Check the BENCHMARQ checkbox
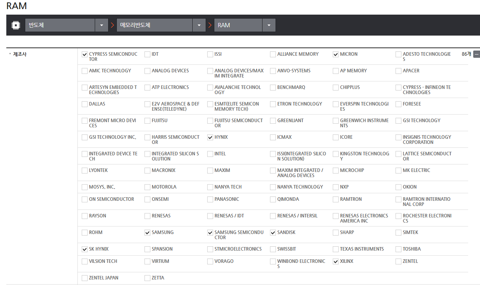 point(273,87)
